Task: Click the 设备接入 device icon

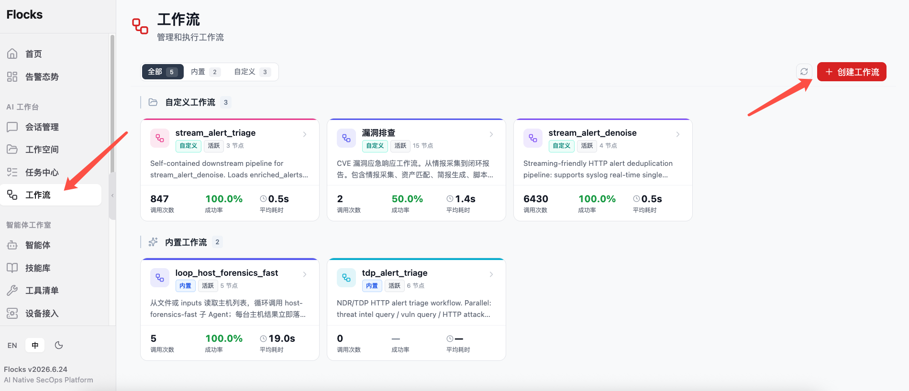Action: click(12, 313)
